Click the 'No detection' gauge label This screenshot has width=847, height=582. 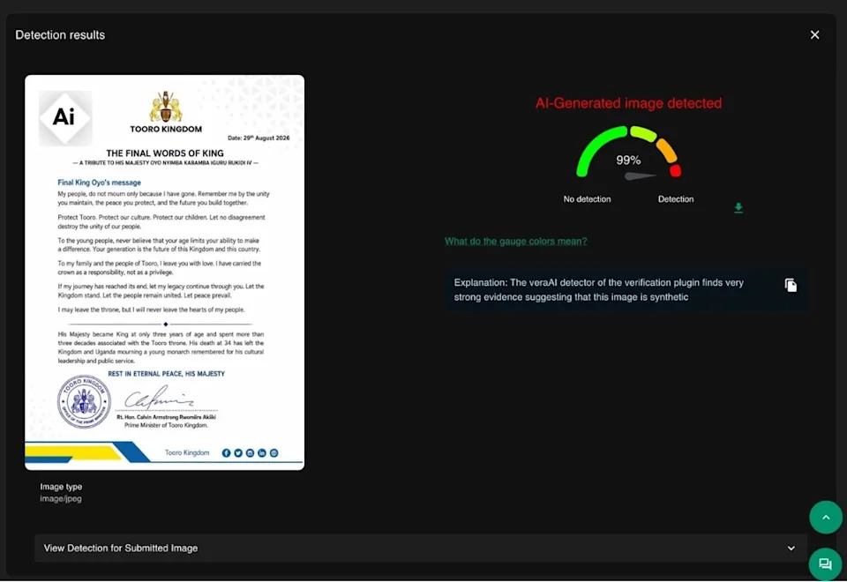click(588, 199)
